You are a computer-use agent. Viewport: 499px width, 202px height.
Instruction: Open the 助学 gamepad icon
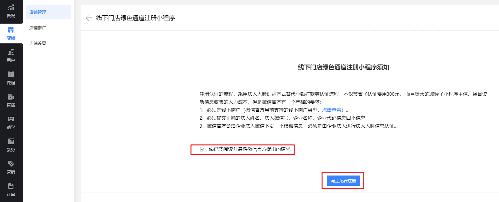(11, 119)
